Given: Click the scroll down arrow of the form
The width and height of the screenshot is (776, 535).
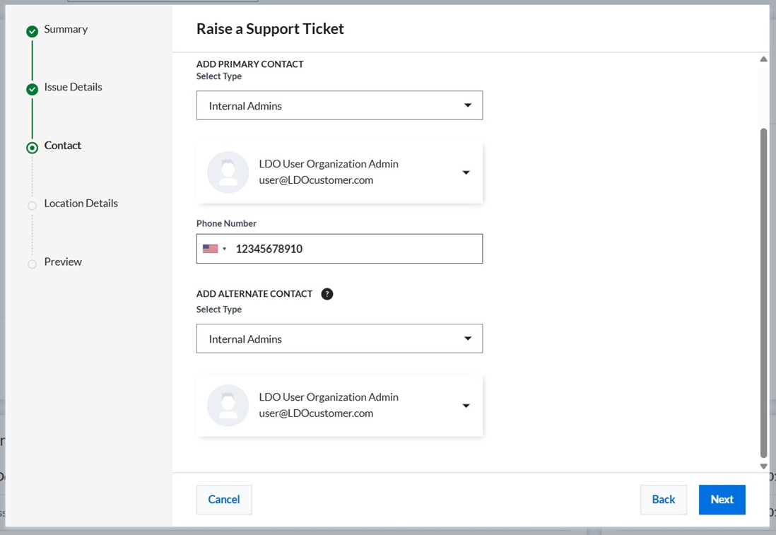Looking at the screenshot, I should (763, 466).
